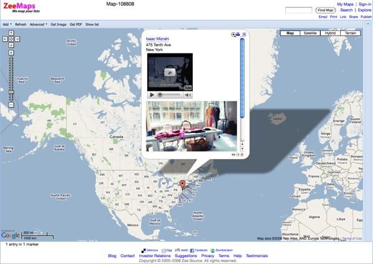Image resolution: width=373 pixels, height=264 pixels.
Task: Click the zoom-to-marker magnifier in the popup
Action: point(233,35)
